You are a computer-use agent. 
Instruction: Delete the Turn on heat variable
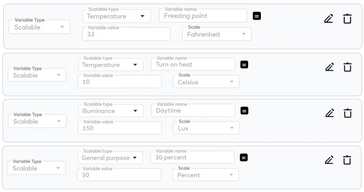tap(347, 67)
